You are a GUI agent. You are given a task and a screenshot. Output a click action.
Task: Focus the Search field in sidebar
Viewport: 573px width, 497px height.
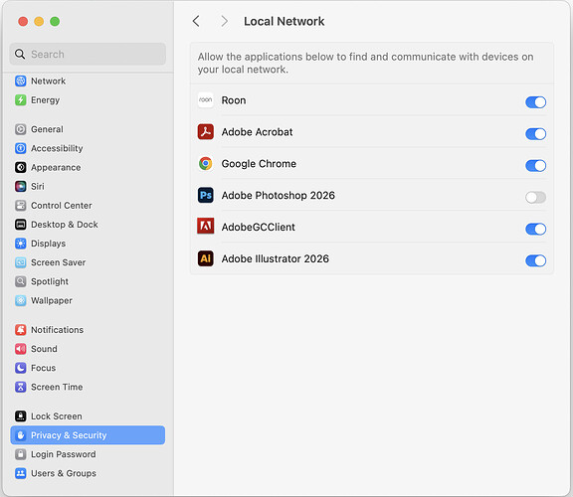point(88,54)
